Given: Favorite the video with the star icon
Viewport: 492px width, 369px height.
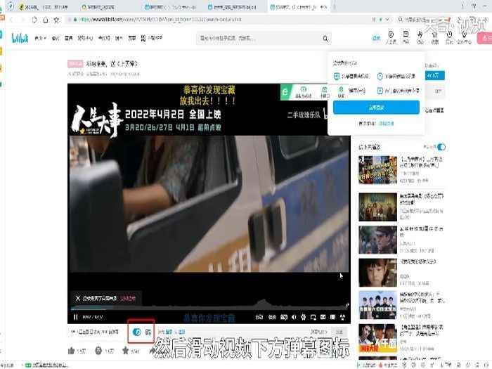Looking at the screenshot, I should tap(126, 351).
